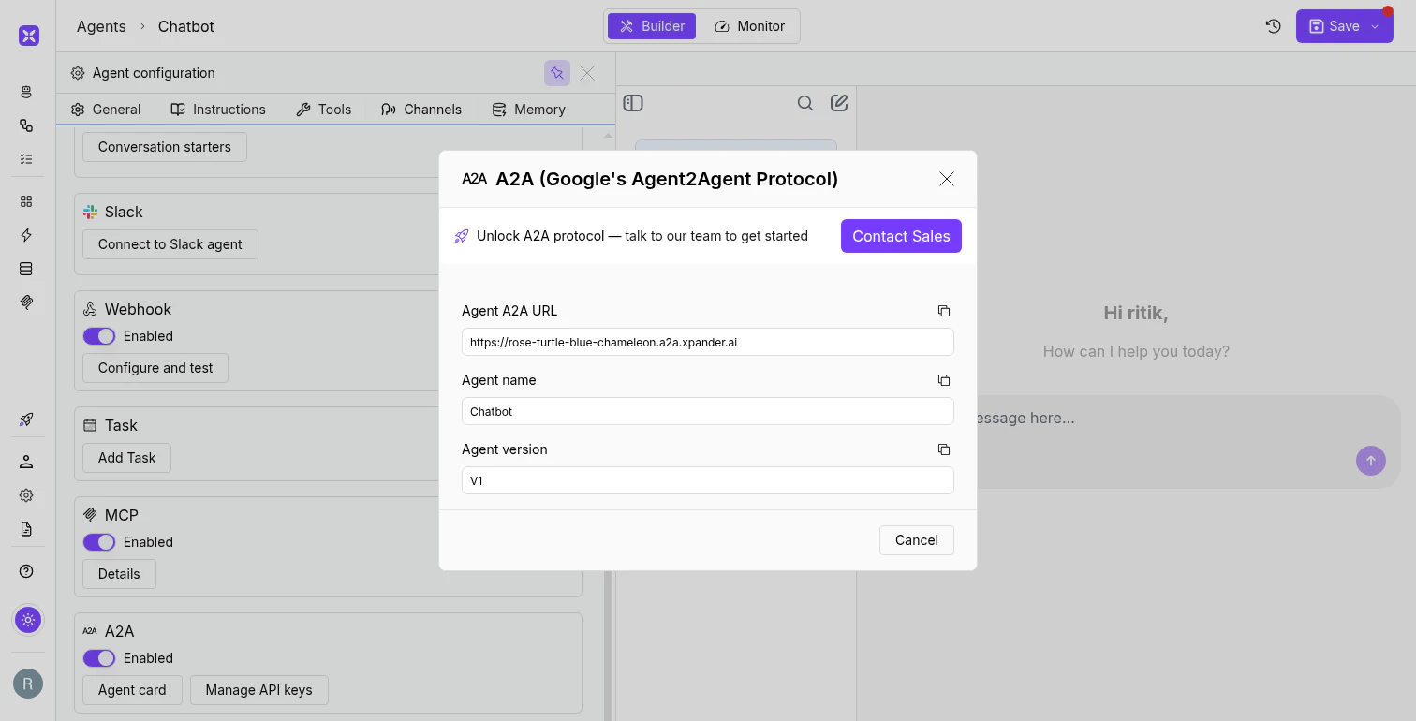Click the xpander logo in sidebar
Image resolution: width=1416 pixels, height=721 pixels.
click(x=29, y=36)
